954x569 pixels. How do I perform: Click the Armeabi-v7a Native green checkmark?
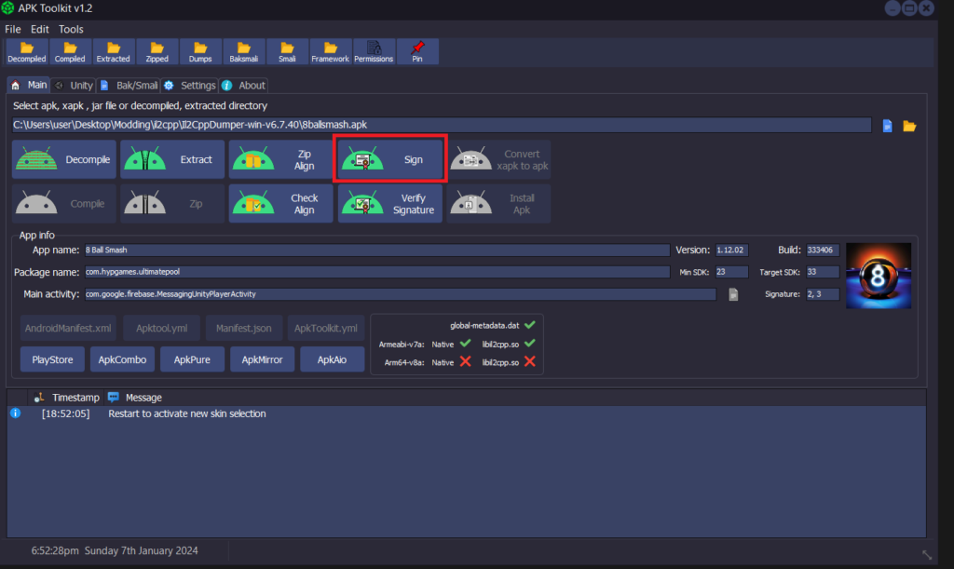tap(466, 344)
